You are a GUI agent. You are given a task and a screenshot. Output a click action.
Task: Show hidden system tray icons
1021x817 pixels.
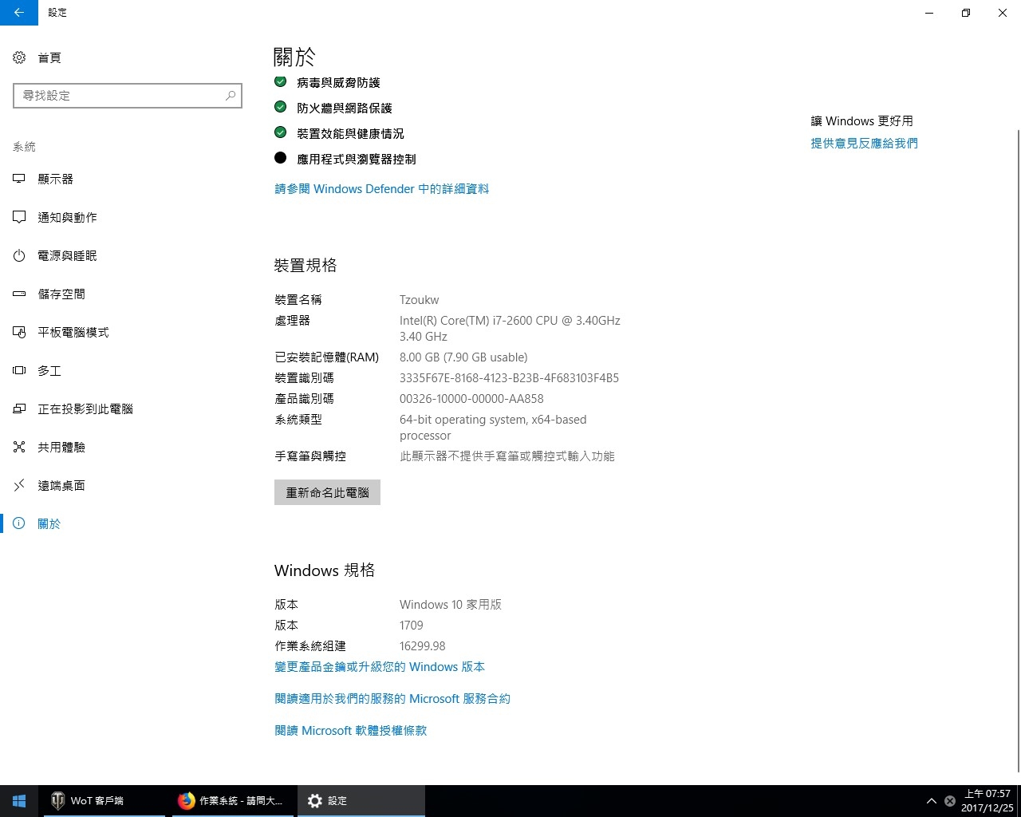tap(931, 801)
